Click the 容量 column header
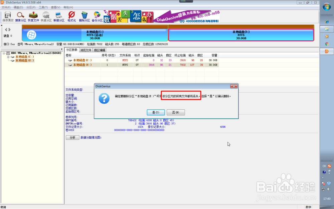This screenshot has height=209, width=334. tap(211, 56)
